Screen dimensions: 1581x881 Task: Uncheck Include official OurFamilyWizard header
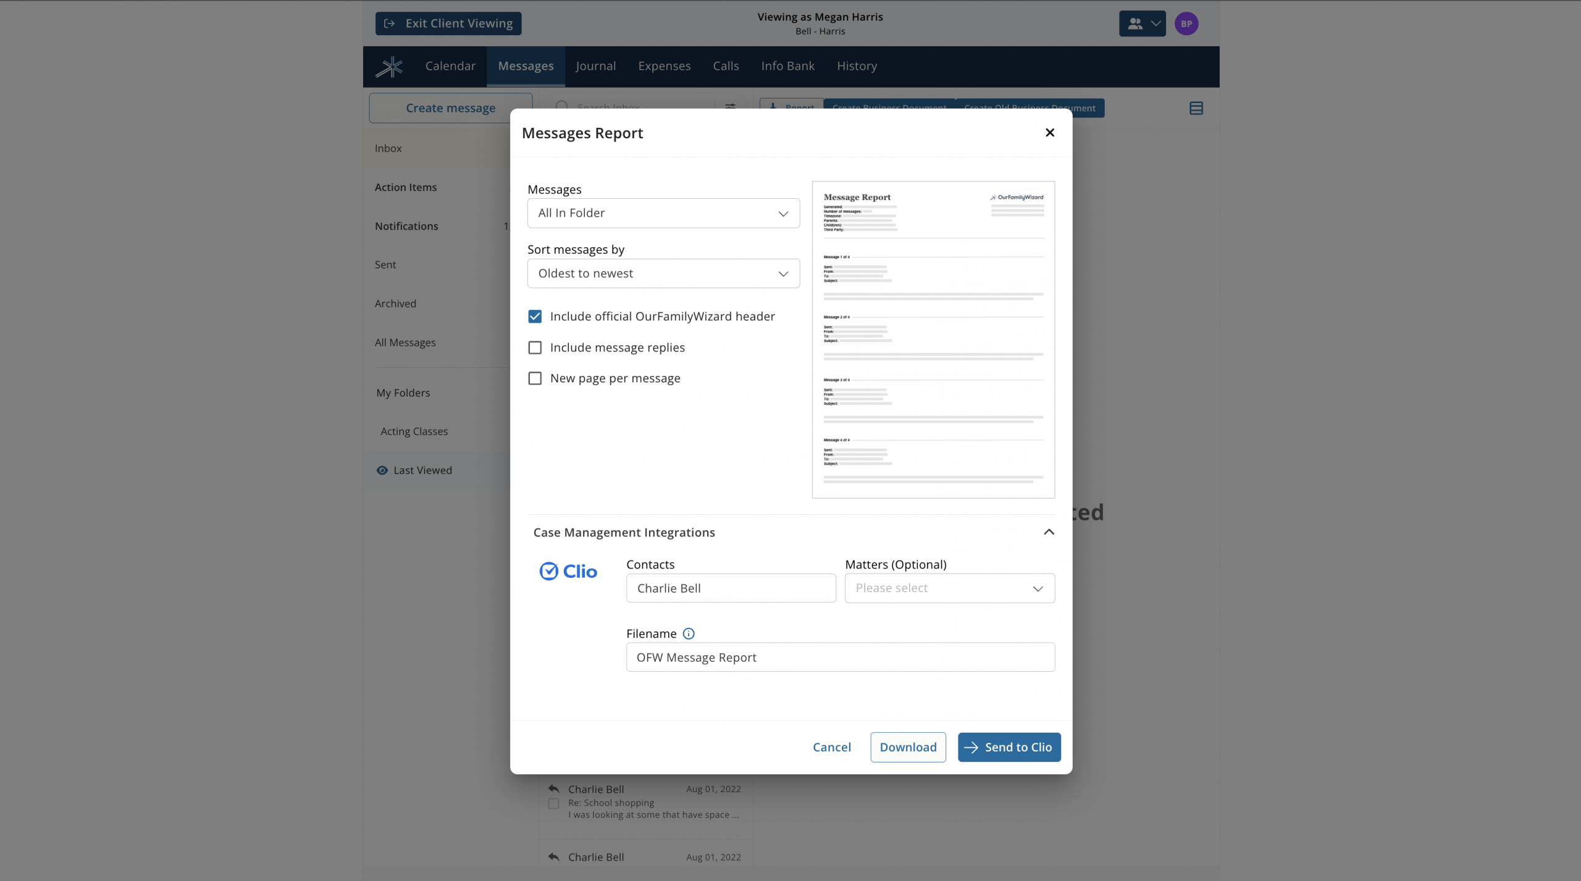(x=535, y=317)
